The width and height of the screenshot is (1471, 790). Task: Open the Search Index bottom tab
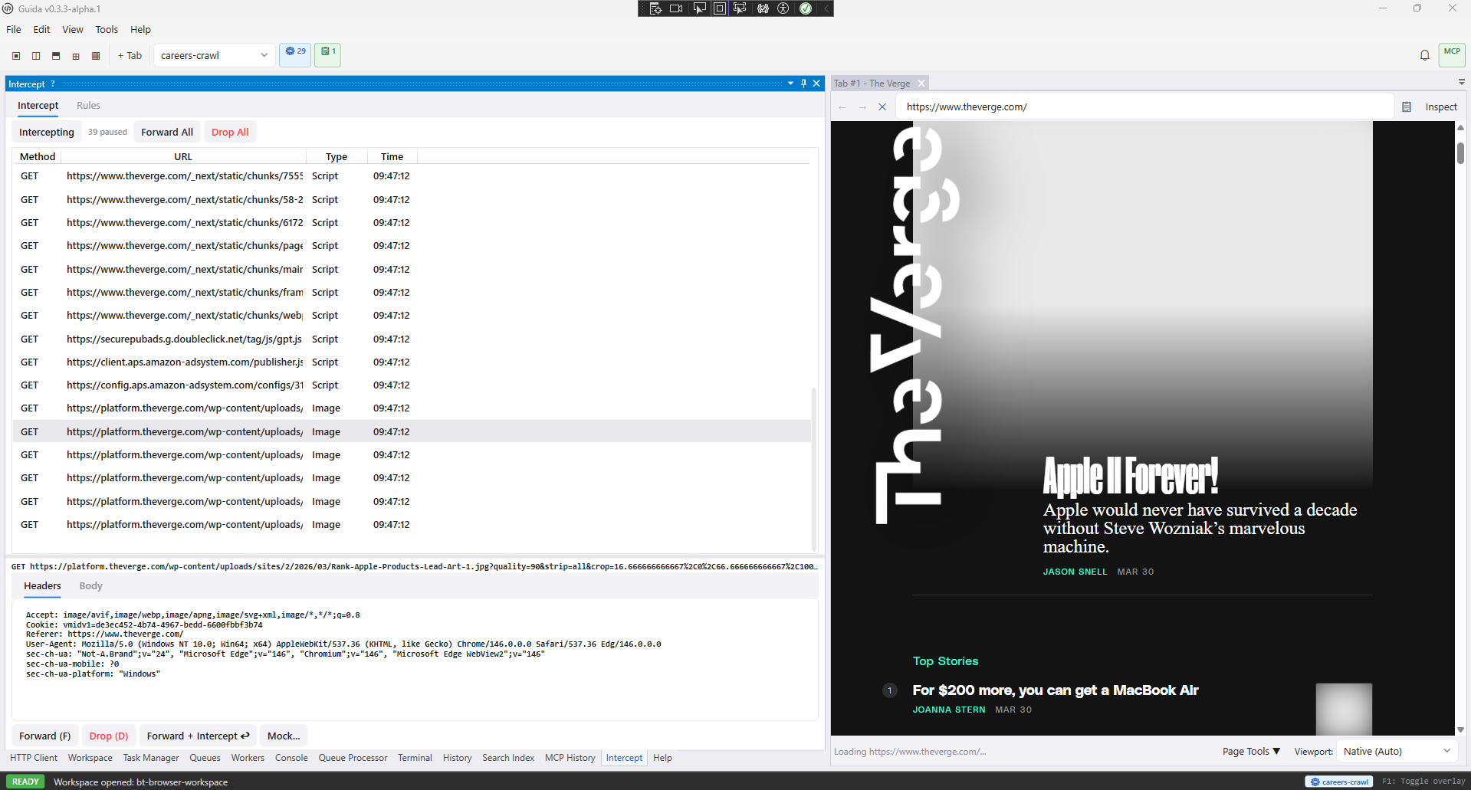click(x=508, y=758)
